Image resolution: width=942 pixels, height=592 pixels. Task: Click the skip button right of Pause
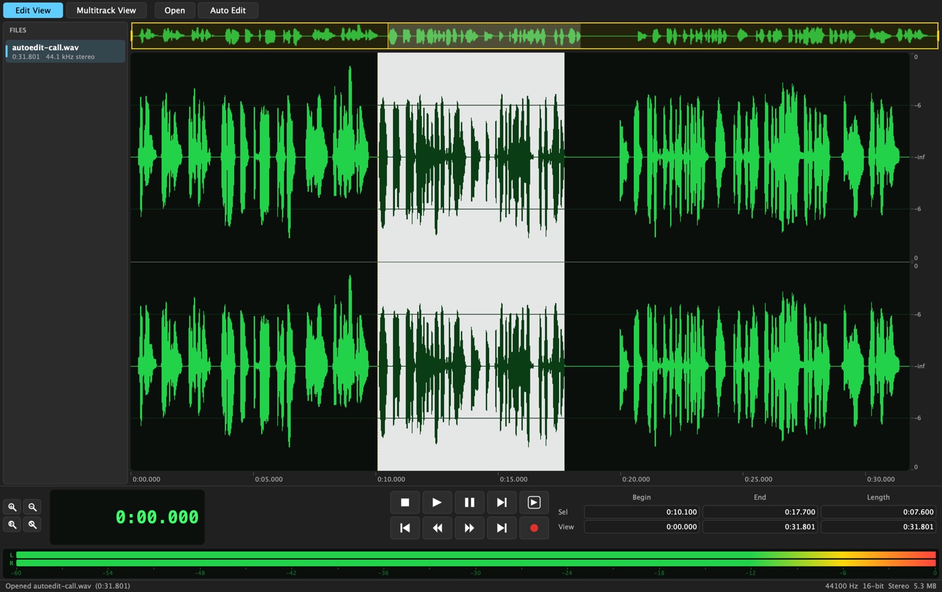point(502,503)
